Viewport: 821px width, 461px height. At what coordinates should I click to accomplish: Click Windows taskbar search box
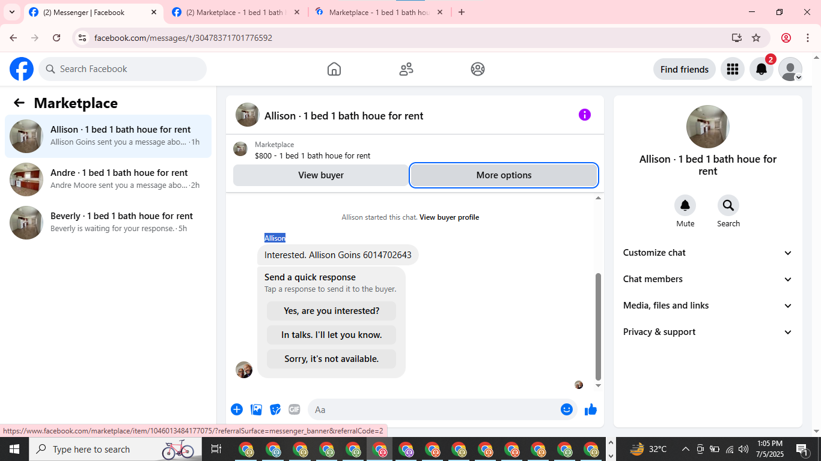(114, 449)
